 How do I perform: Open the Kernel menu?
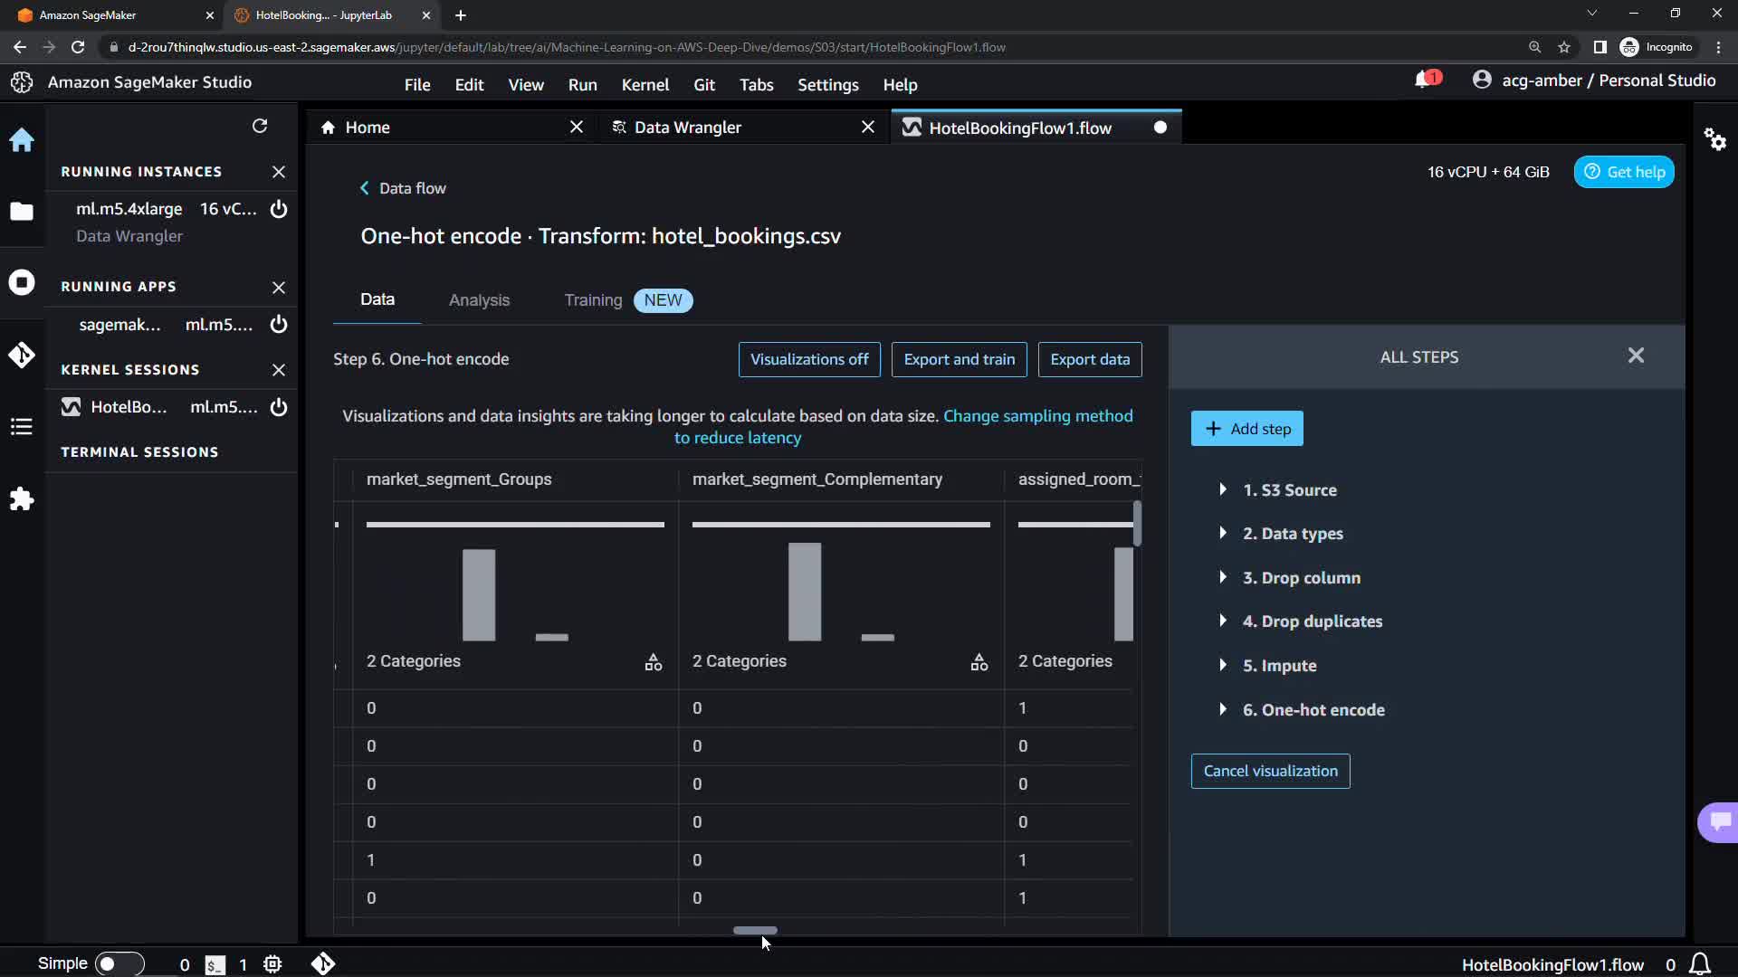point(645,84)
